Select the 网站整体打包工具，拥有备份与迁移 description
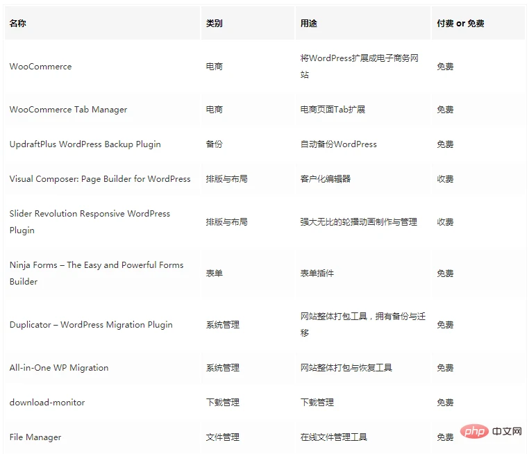This screenshot has height=454, width=529. pyautogui.click(x=363, y=325)
